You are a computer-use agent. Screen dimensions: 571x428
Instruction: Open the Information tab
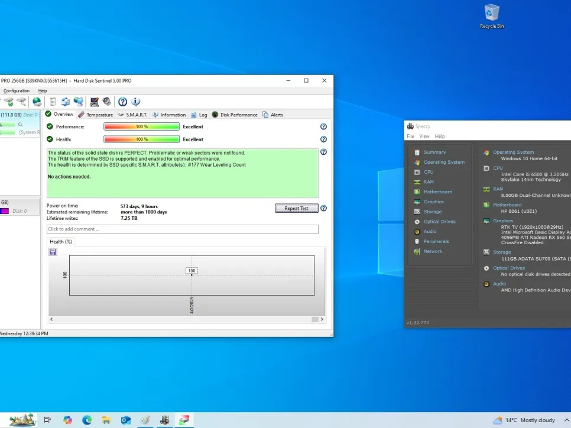click(169, 114)
